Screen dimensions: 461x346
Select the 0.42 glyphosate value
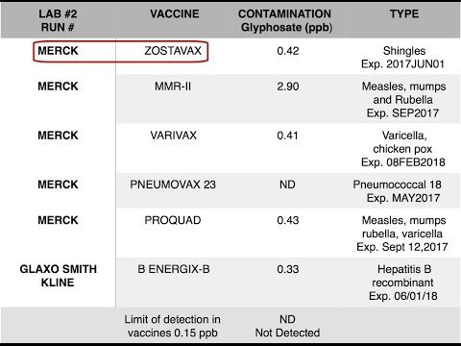[288, 51]
